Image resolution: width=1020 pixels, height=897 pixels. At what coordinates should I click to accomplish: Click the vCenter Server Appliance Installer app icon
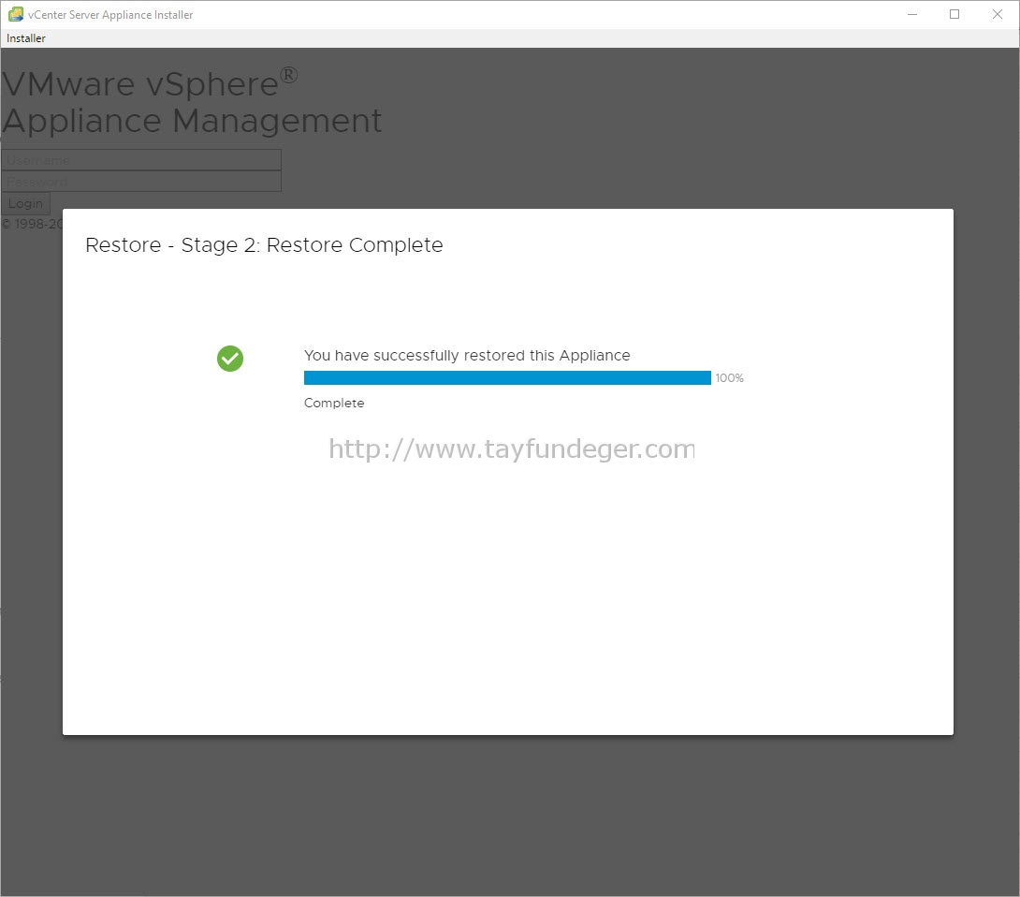click(16, 14)
